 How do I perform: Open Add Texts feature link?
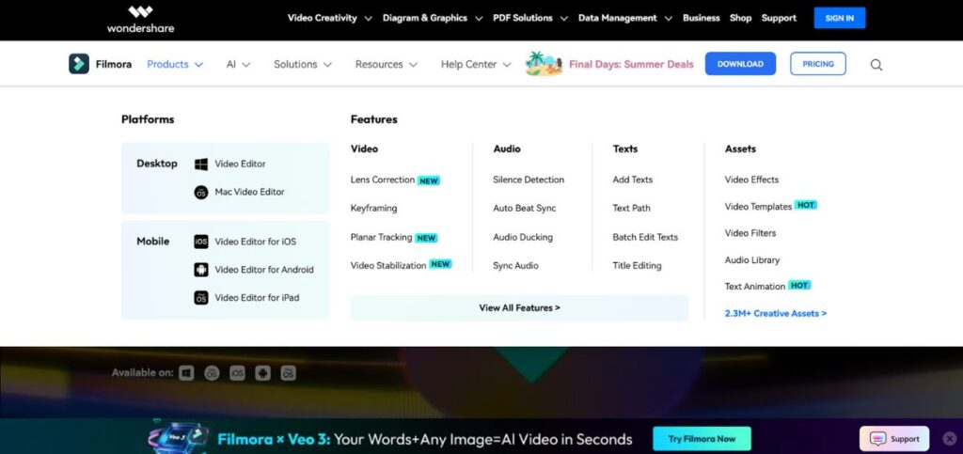pyautogui.click(x=633, y=180)
